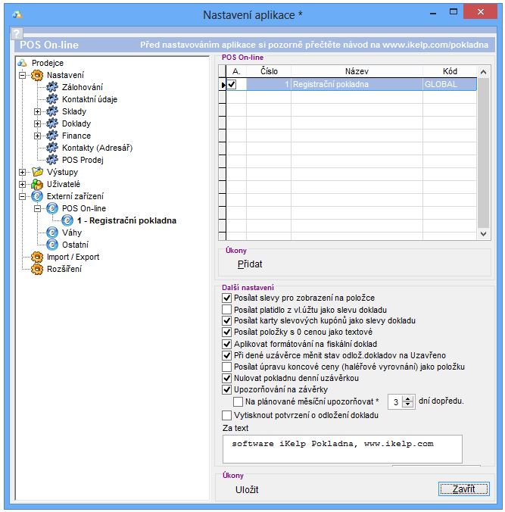This screenshot has height=512, width=505.
Task: Click the question mark help icon
Action: (x=17, y=34)
